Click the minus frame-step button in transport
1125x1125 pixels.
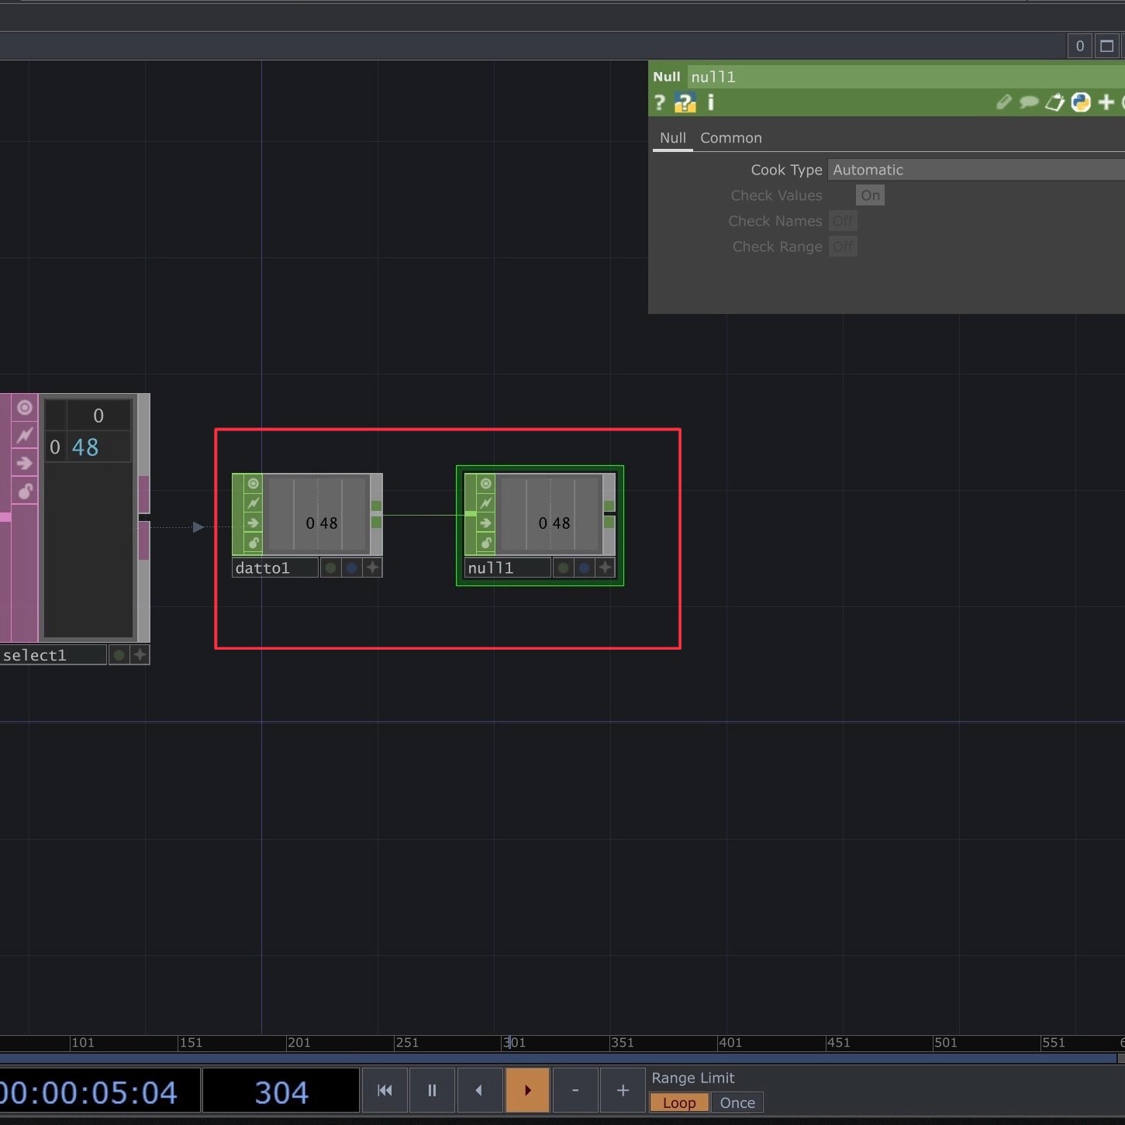tap(575, 1089)
